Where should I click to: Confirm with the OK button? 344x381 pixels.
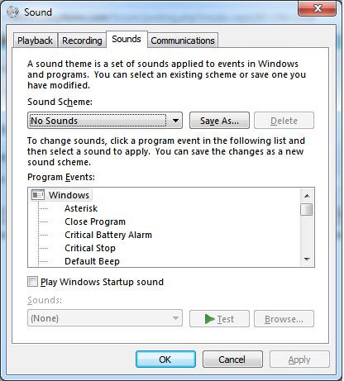coord(165,360)
